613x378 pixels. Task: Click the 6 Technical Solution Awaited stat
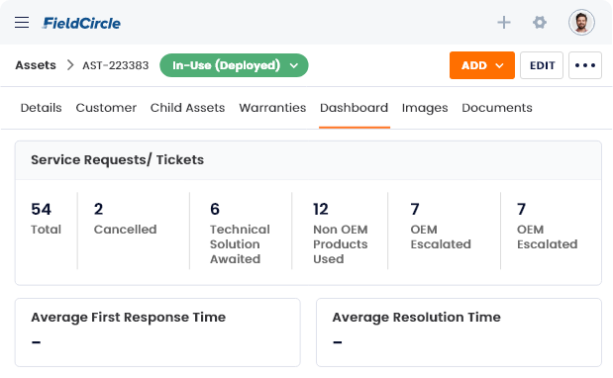tap(240, 234)
